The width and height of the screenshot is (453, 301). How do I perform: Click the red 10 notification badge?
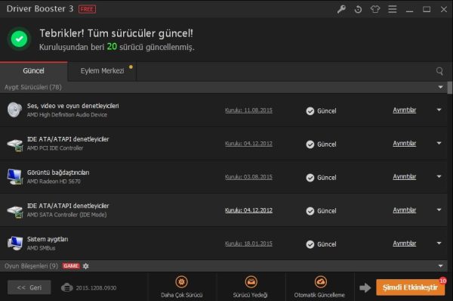click(442, 281)
